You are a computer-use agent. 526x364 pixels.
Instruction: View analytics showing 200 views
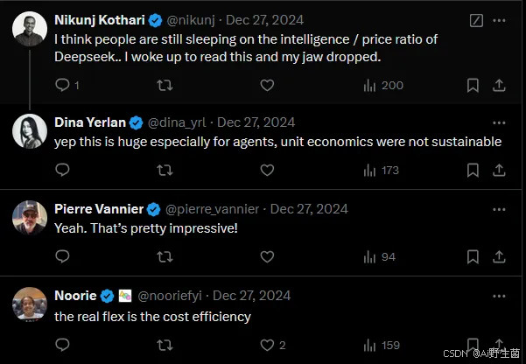pos(382,85)
